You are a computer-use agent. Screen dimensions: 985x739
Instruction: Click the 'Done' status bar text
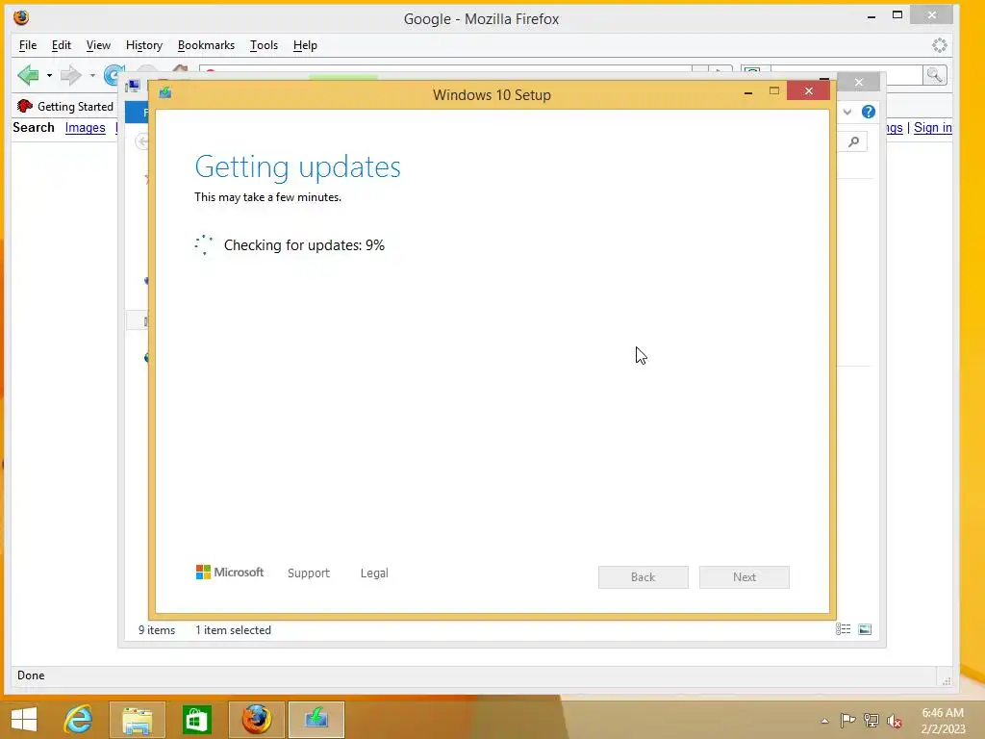pos(31,675)
